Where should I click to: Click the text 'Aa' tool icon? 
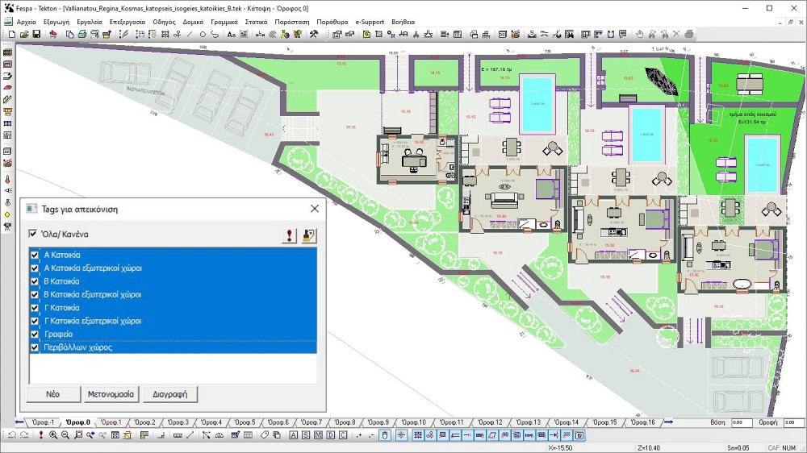(x=231, y=35)
